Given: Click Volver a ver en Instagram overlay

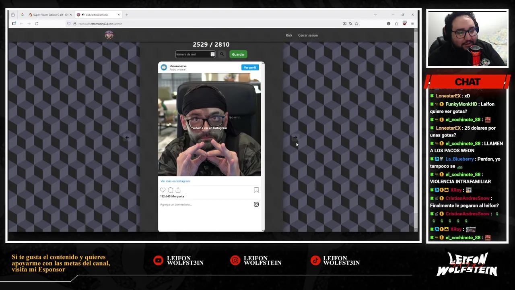Looking at the screenshot, I should [209, 128].
